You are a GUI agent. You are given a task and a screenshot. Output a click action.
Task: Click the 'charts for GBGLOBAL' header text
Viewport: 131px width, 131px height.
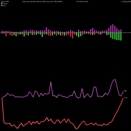pos(54,2)
